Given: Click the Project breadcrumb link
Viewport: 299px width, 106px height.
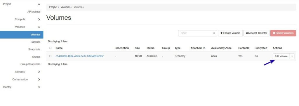Looking at the screenshot, I should coord(53,7).
